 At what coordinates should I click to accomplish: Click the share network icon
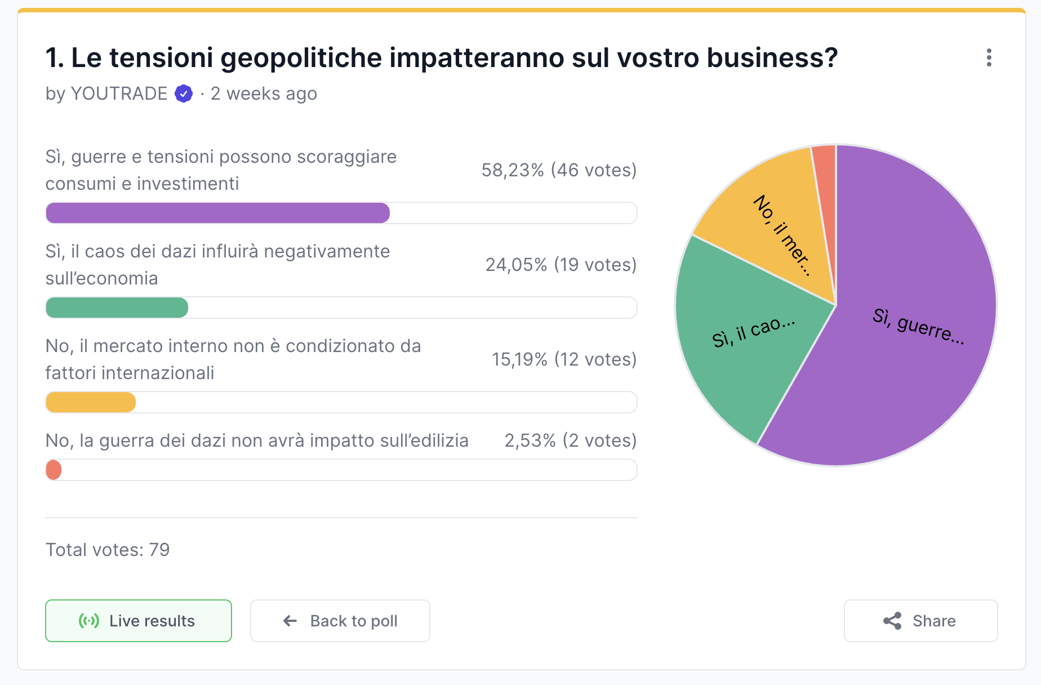coord(892,621)
